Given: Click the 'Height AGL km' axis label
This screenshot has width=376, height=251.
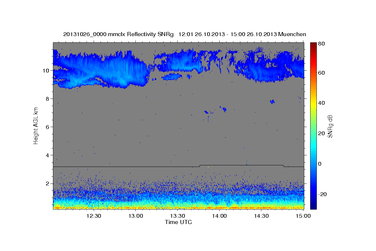Looking at the screenshot, I should pos(36,126).
